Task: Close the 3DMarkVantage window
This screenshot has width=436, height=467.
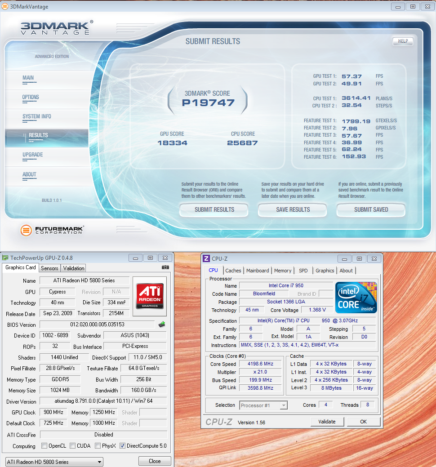Action: point(427,7)
